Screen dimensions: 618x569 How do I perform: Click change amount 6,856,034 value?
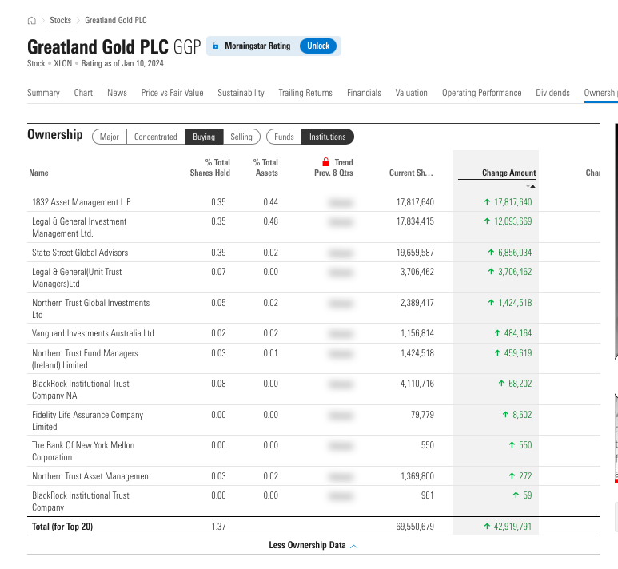tap(515, 253)
